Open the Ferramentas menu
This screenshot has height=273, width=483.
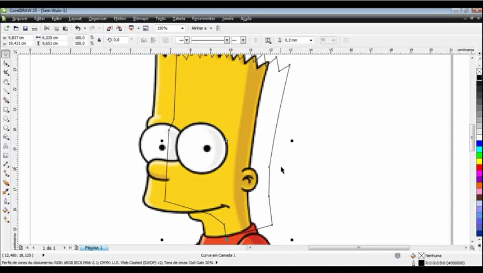tap(203, 18)
